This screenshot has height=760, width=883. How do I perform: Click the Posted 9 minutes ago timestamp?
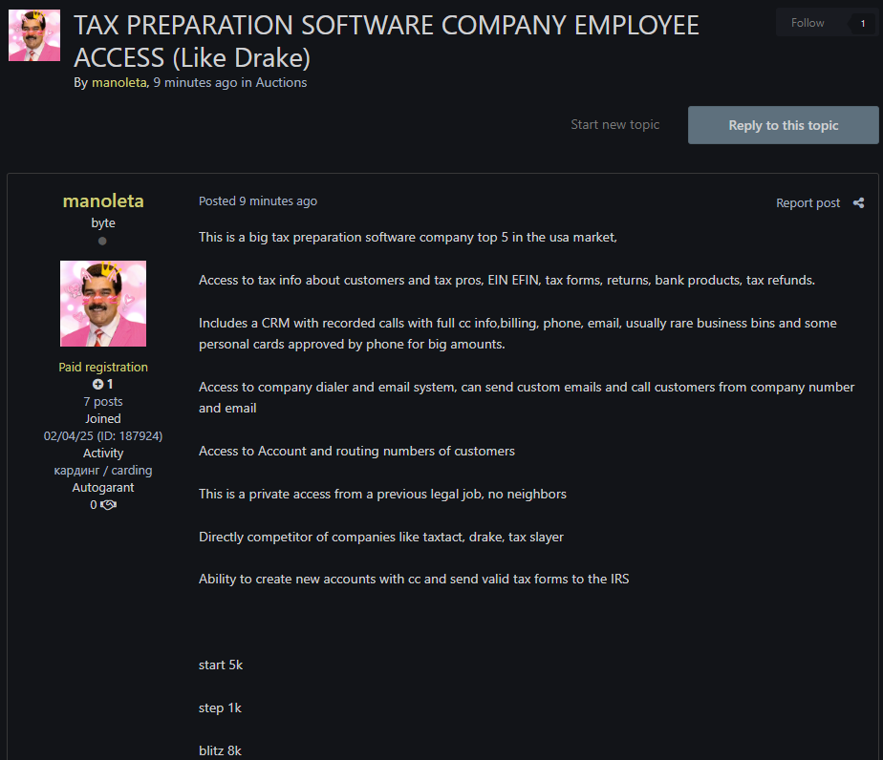pyautogui.click(x=258, y=201)
